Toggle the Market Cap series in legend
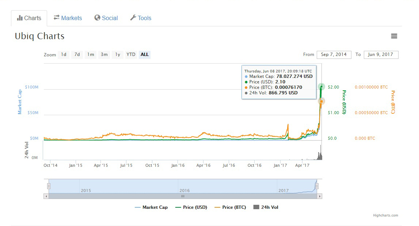419x226 pixels. pos(151,207)
